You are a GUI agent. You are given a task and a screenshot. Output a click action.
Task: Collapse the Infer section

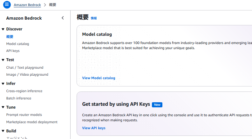tap(3, 84)
